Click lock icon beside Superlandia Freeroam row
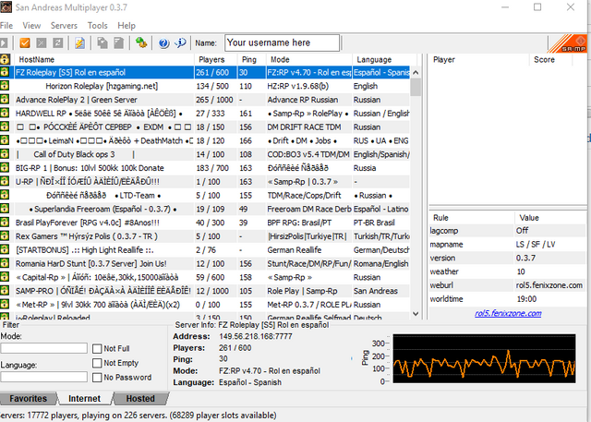The width and height of the screenshot is (591, 422). 5,209
